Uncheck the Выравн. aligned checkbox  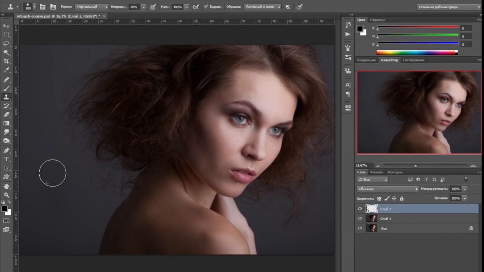tap(206, 7)
